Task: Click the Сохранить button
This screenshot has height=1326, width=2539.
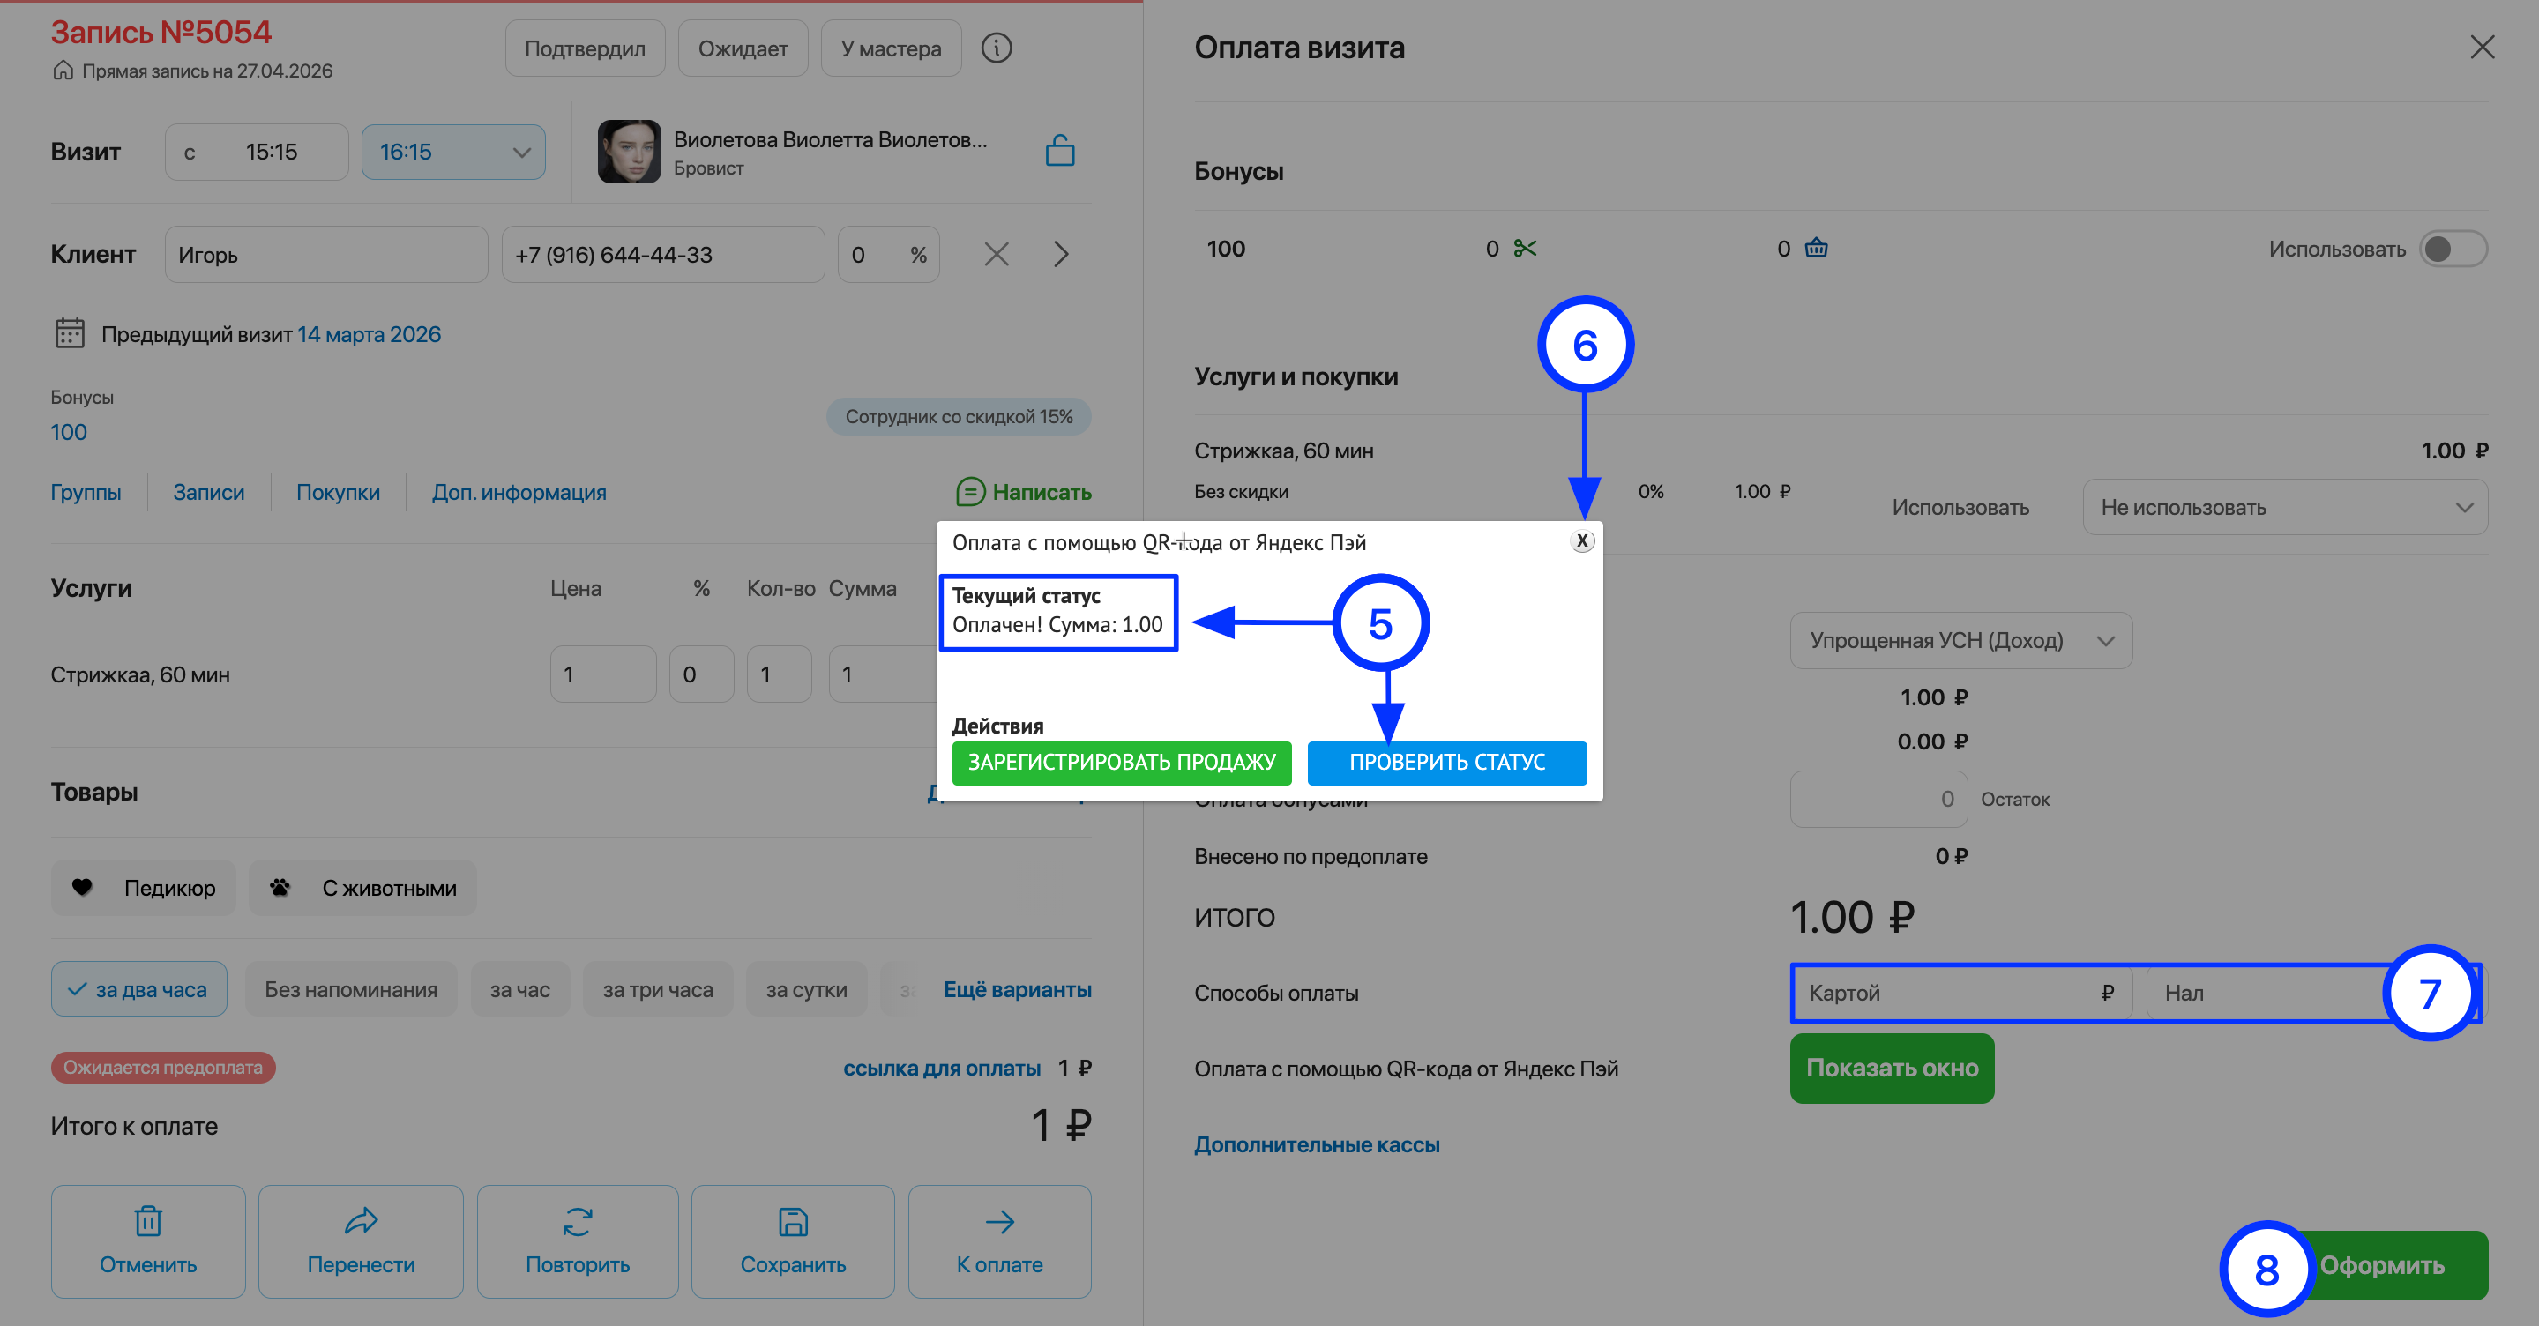Action: tap(794, 1241)
